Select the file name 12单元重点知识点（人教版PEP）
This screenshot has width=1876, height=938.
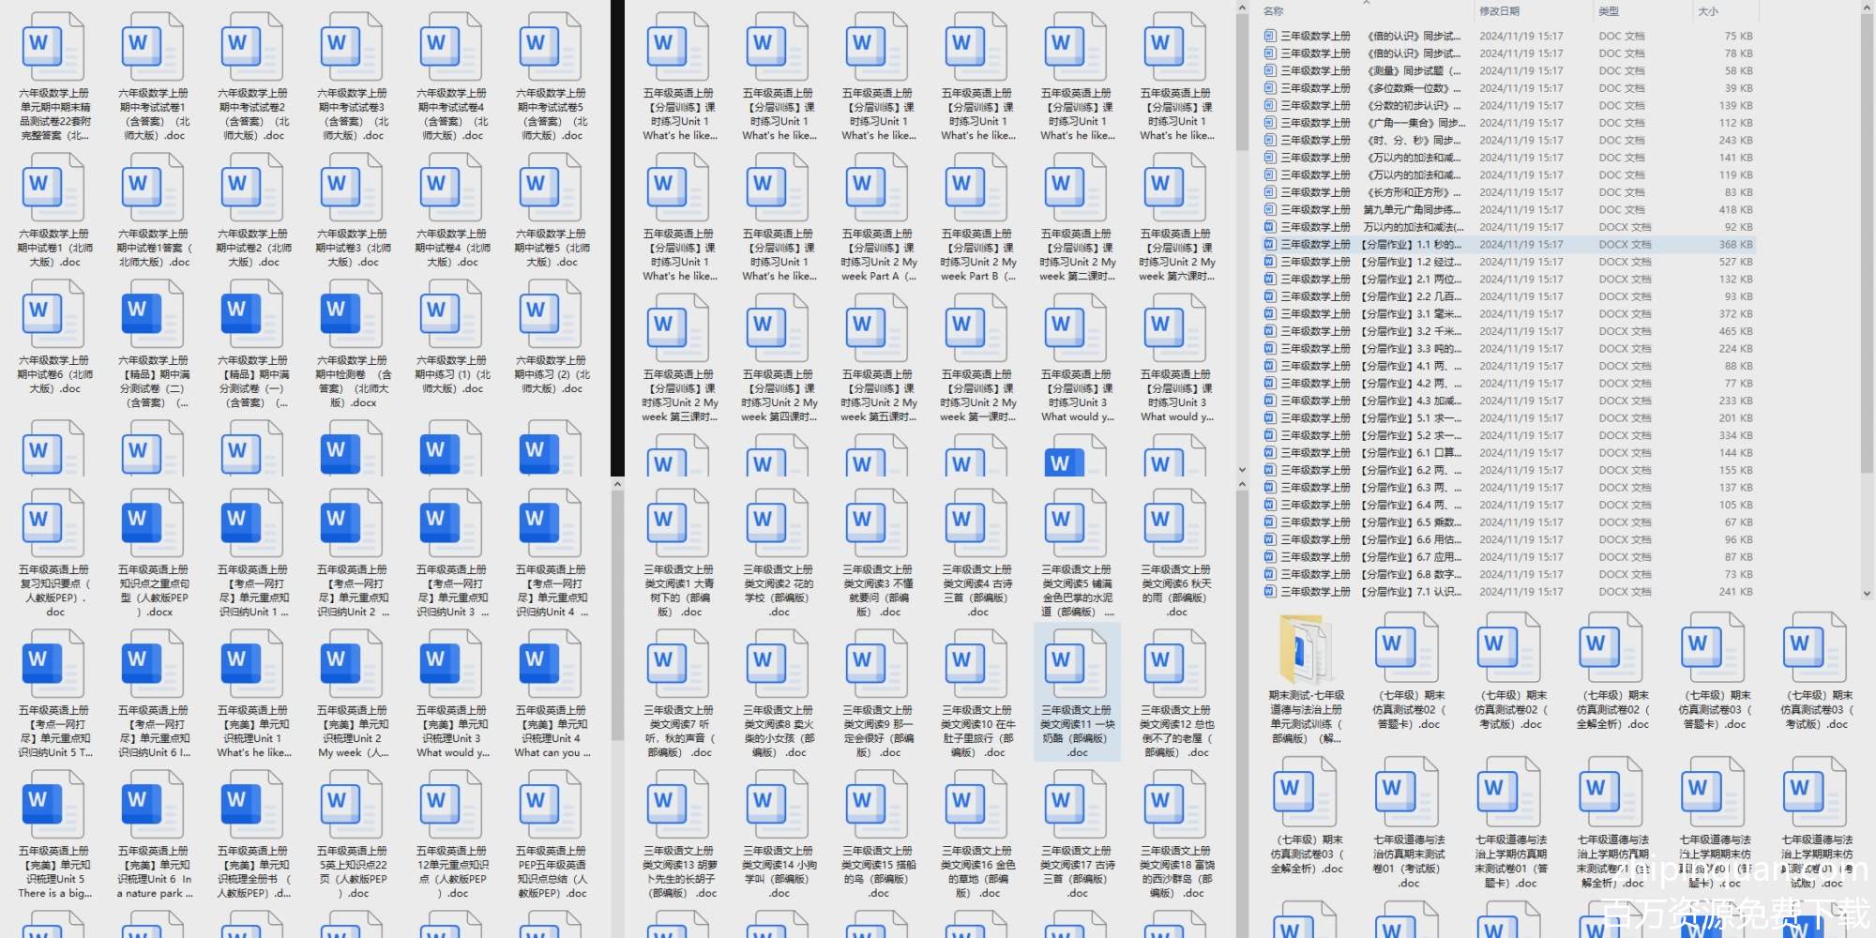(x=452, y=871)
